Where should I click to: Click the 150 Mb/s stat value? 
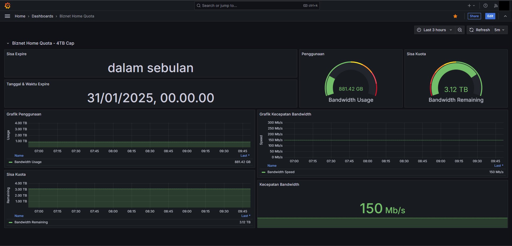pyautogui.click(x=382, y=208)
